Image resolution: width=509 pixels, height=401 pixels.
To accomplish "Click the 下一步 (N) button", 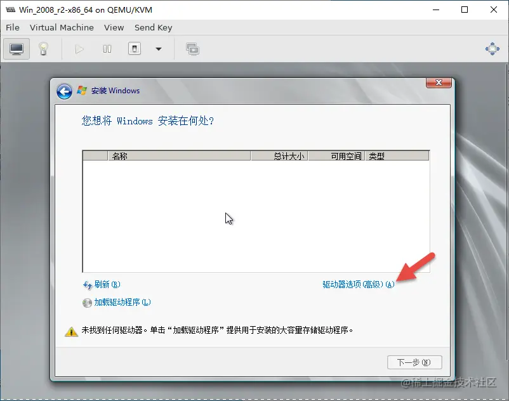I will (x=414, y=362).
